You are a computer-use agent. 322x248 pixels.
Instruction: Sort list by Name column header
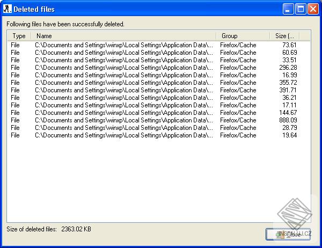pos(123,36)
